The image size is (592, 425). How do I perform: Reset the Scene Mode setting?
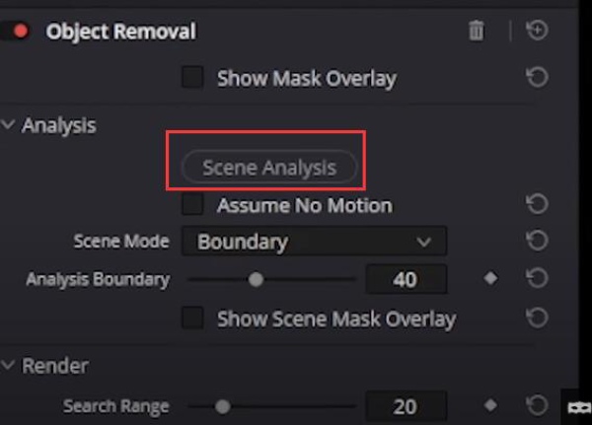coord(538,241)
